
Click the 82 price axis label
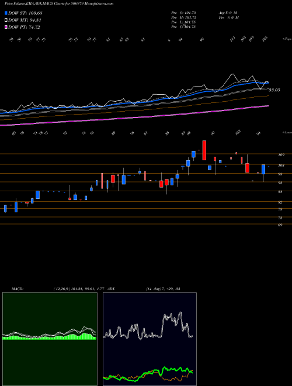280,202
